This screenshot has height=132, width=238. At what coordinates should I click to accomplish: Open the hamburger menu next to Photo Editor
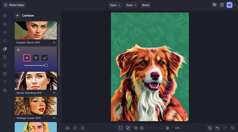pyautogui.click(x=6, y=5)
